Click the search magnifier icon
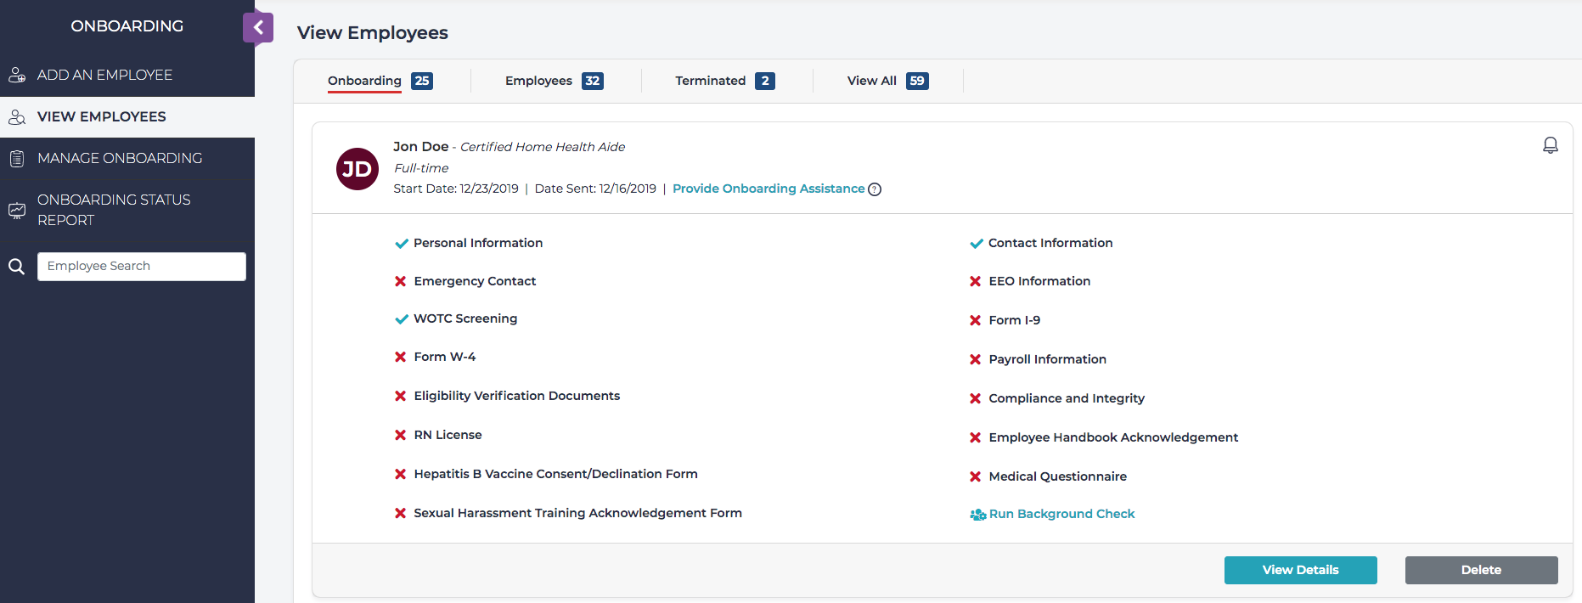 [x=16, y=267]
